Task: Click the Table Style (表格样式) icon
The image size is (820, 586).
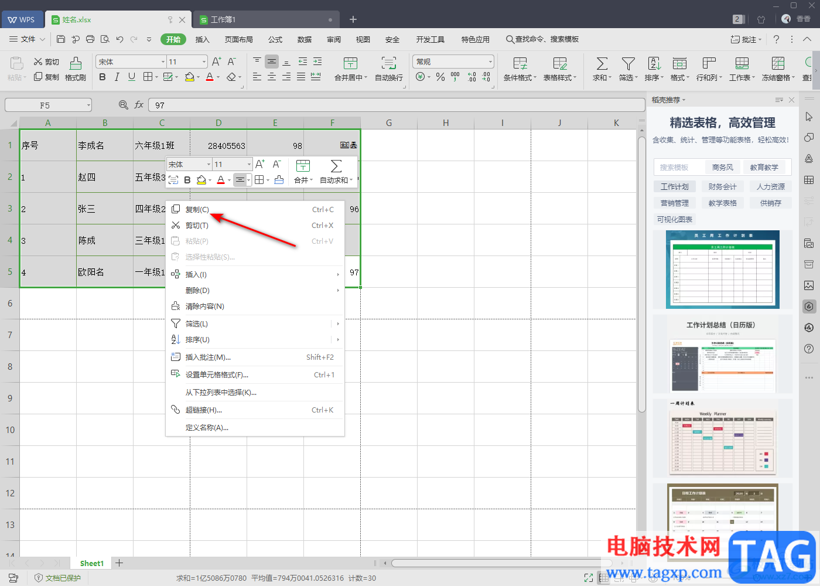Action: [560, 63]
